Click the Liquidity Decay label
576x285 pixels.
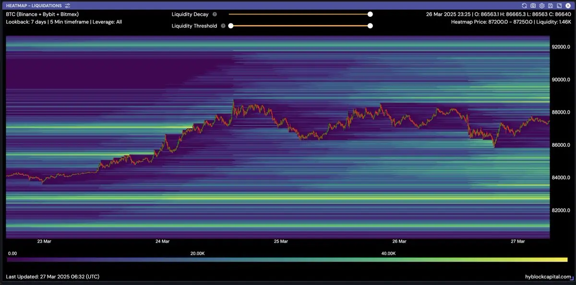[x=190, y=14]
